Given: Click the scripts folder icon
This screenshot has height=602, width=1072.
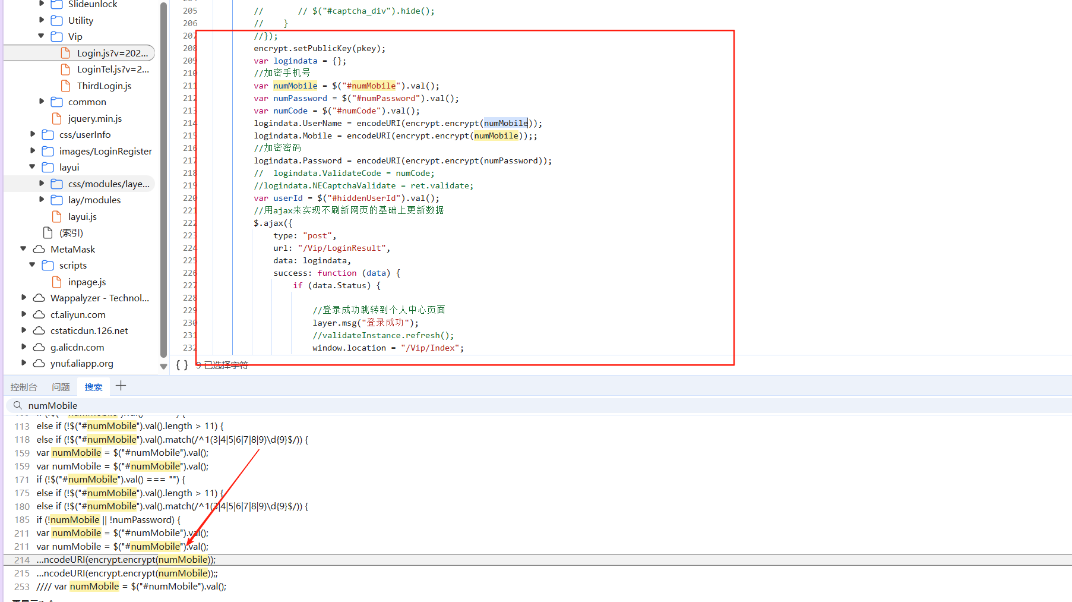Looking at the screenshot, I should coord(48,265).
